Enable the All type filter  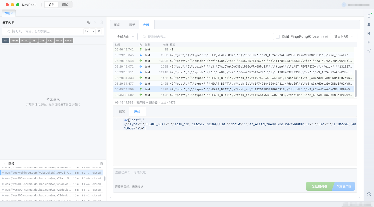click(6, 40)
